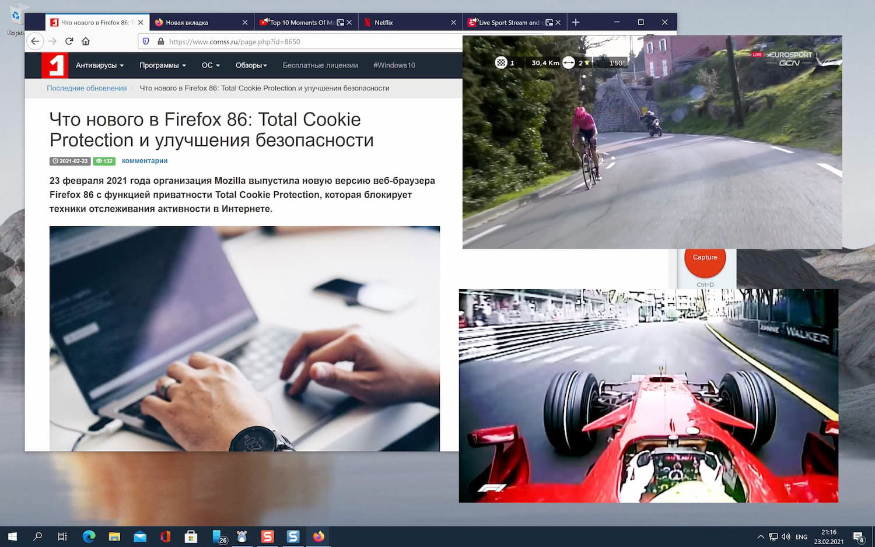Open the blue S app in taskbar
875x547 pixels.
(293, 537)
